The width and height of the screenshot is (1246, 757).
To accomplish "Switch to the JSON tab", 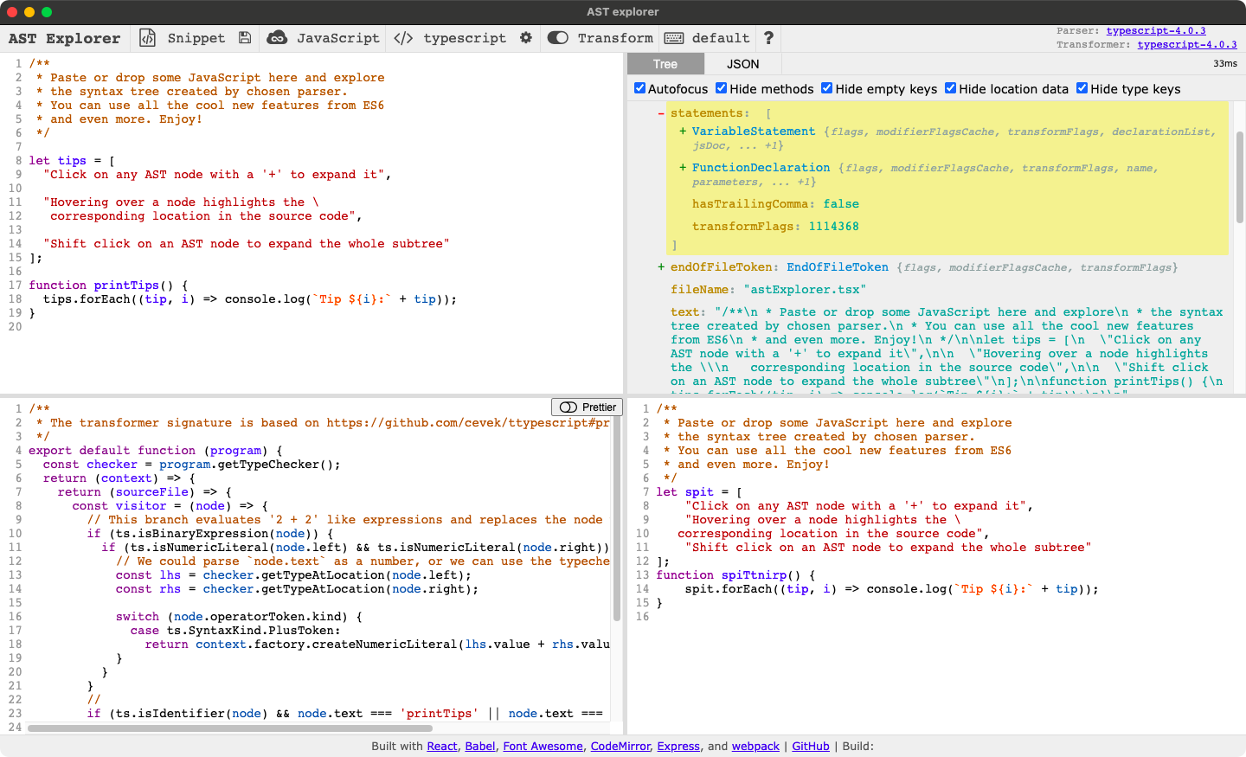I will pos(742,64).
